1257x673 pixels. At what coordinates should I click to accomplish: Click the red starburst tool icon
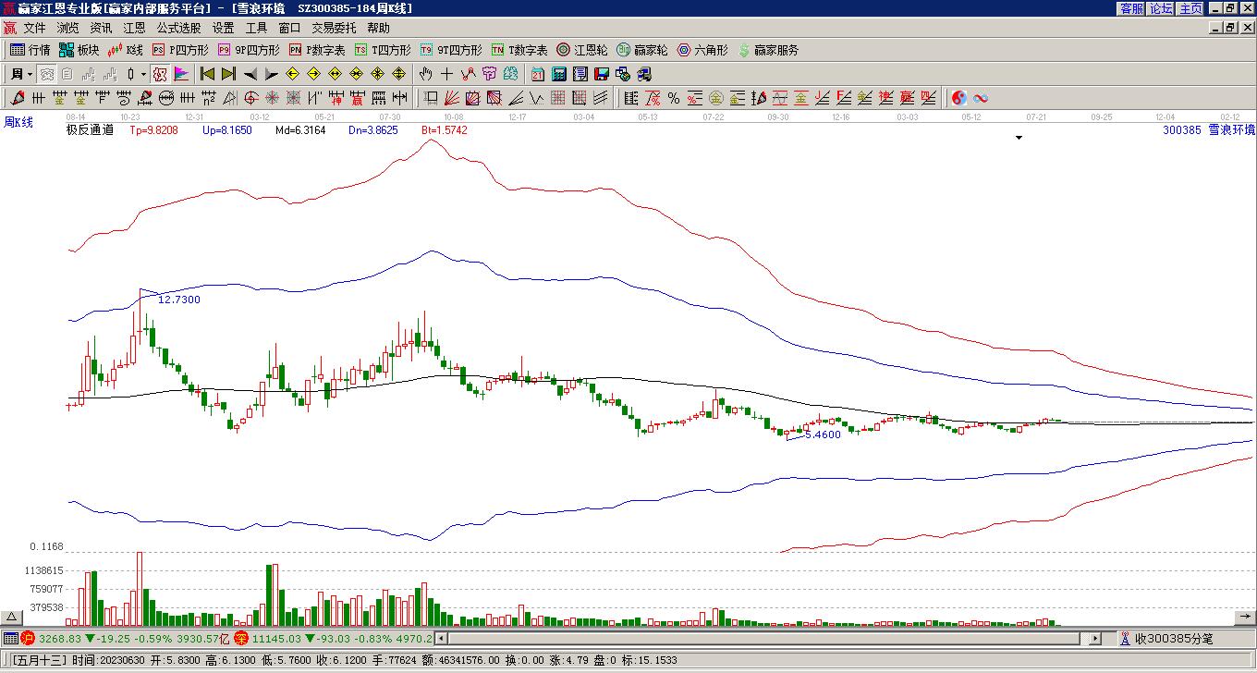coord(273,98)
